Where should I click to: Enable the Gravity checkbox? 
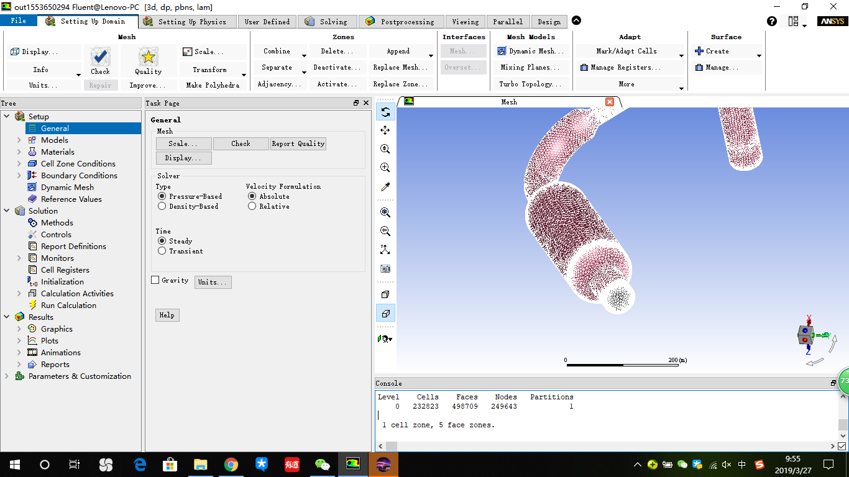155,279
